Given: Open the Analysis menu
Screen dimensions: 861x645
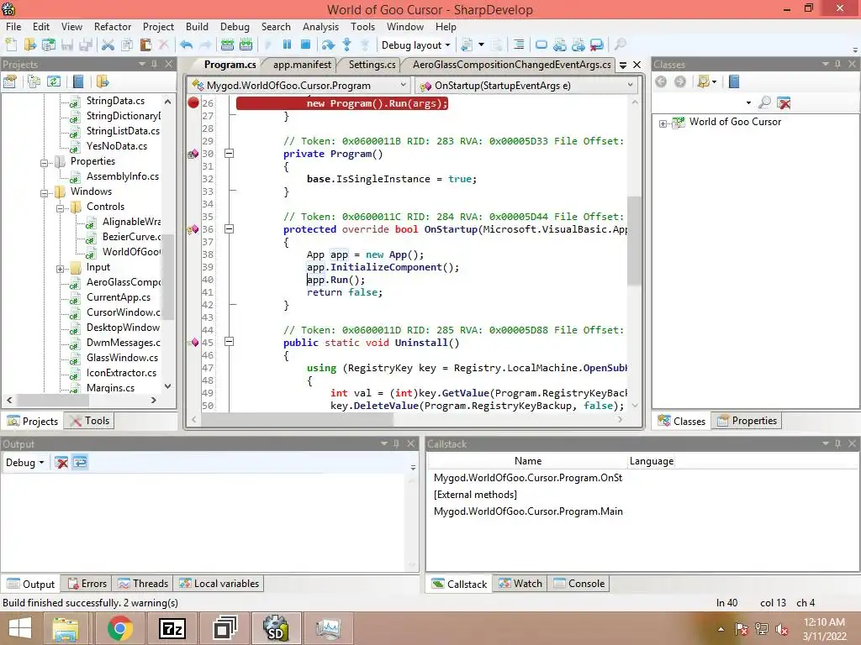Looking at the screenshot, I should point(320,26).
